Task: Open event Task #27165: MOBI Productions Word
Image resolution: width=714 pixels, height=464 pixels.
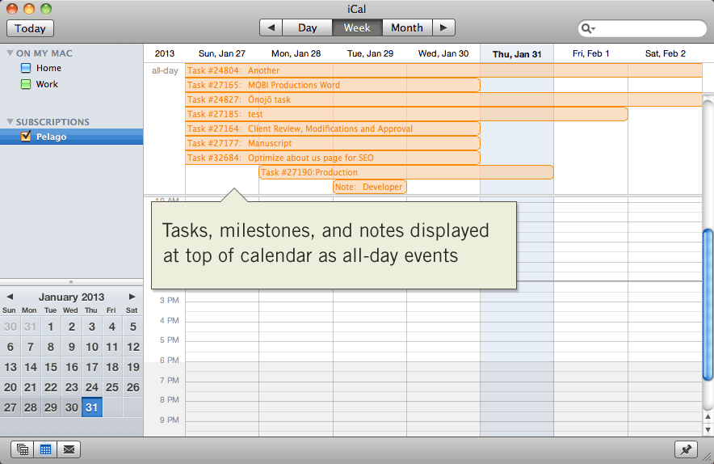Action: point(333,85)
